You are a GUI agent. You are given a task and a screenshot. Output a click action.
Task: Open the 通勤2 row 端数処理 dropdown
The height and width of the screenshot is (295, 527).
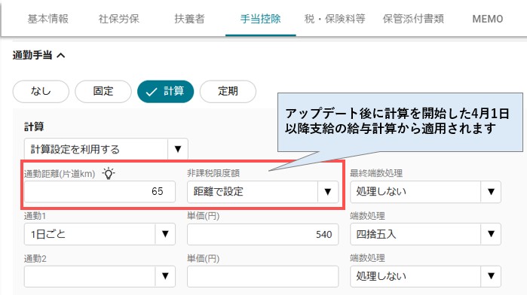pyautogui.click(x=425, y=276)
